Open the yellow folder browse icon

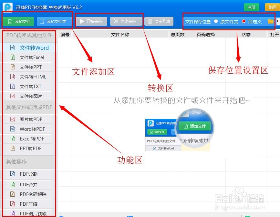pyautogui.click(x=271, y=21)
